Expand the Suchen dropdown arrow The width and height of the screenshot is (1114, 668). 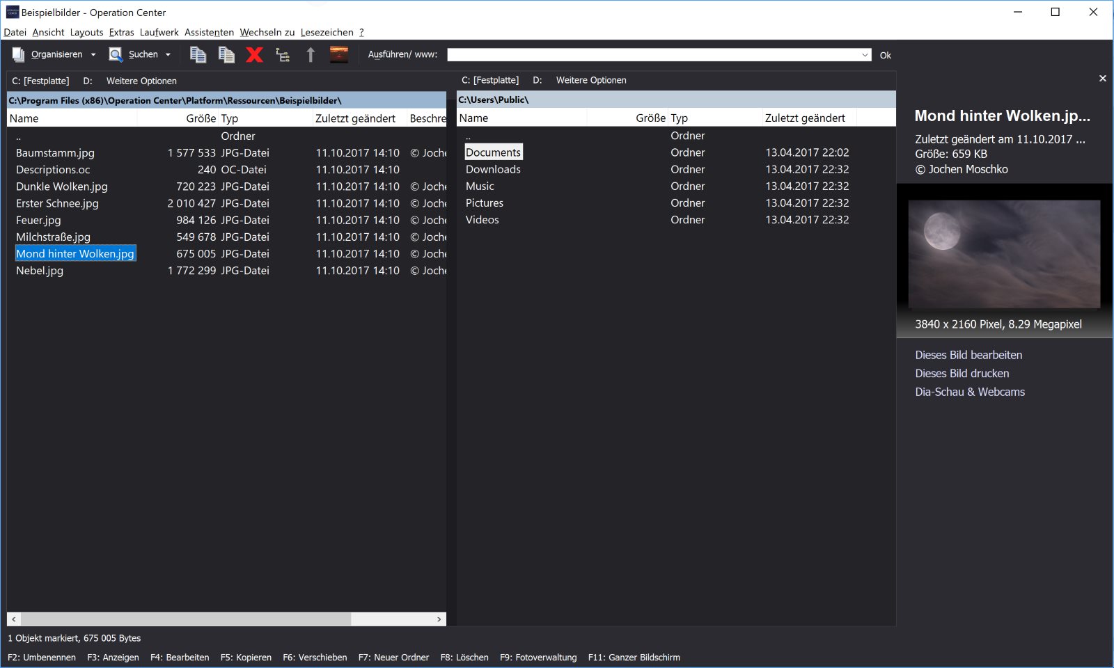click(168, 55)
